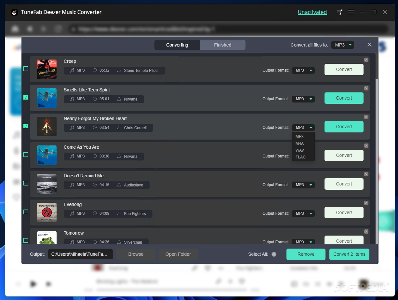
Task: Convert the Creep track
Action: (x=344, y=69)
